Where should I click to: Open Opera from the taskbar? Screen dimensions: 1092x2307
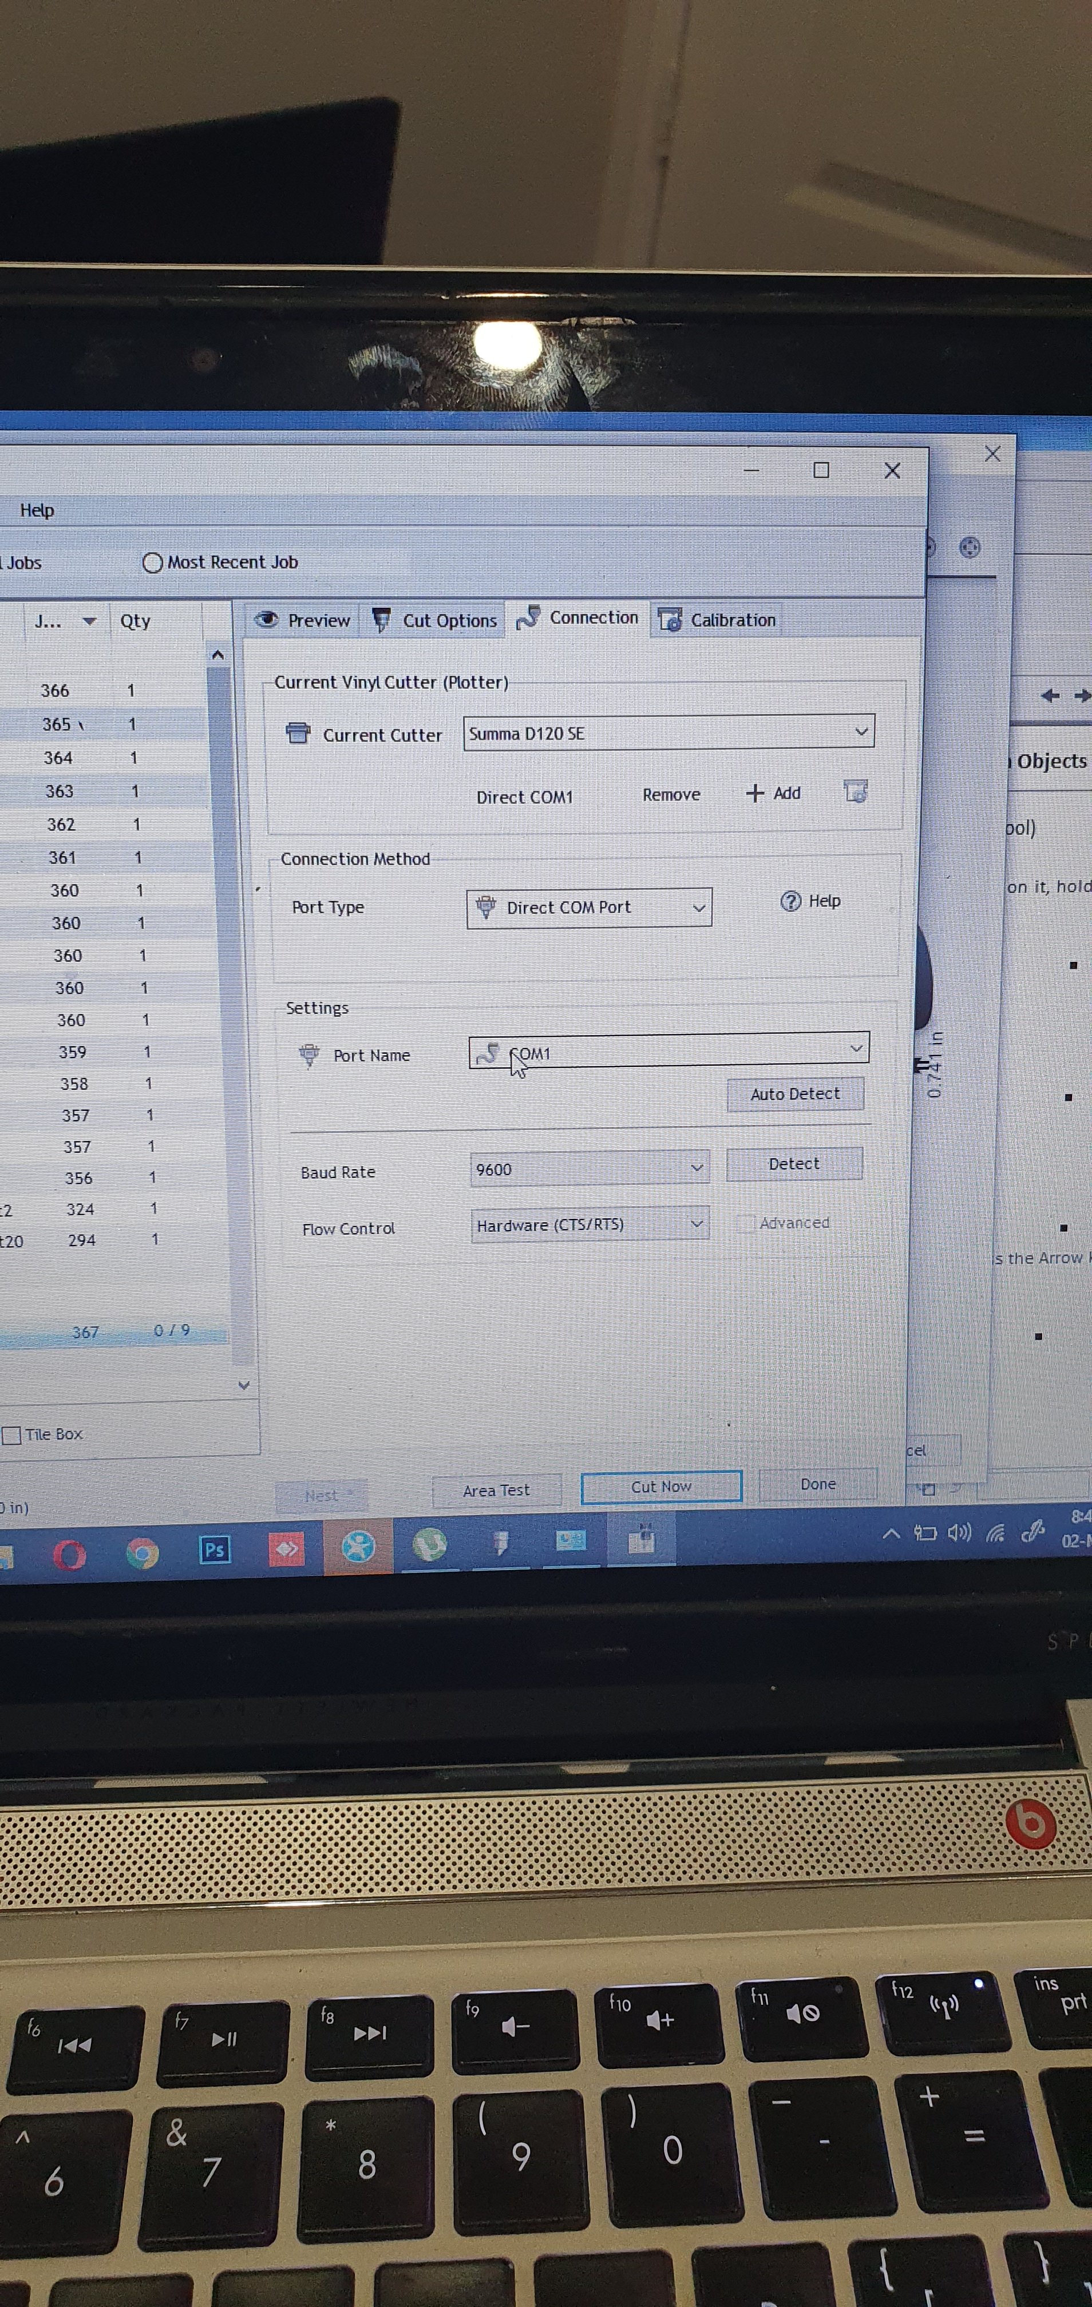coord(70,1554)
